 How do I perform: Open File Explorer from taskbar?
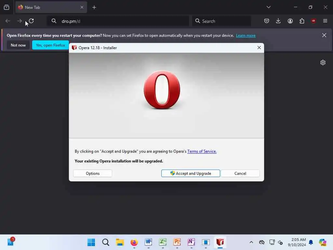120,242
